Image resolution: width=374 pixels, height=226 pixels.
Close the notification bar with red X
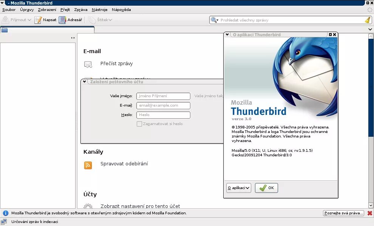tap(370, 213)
